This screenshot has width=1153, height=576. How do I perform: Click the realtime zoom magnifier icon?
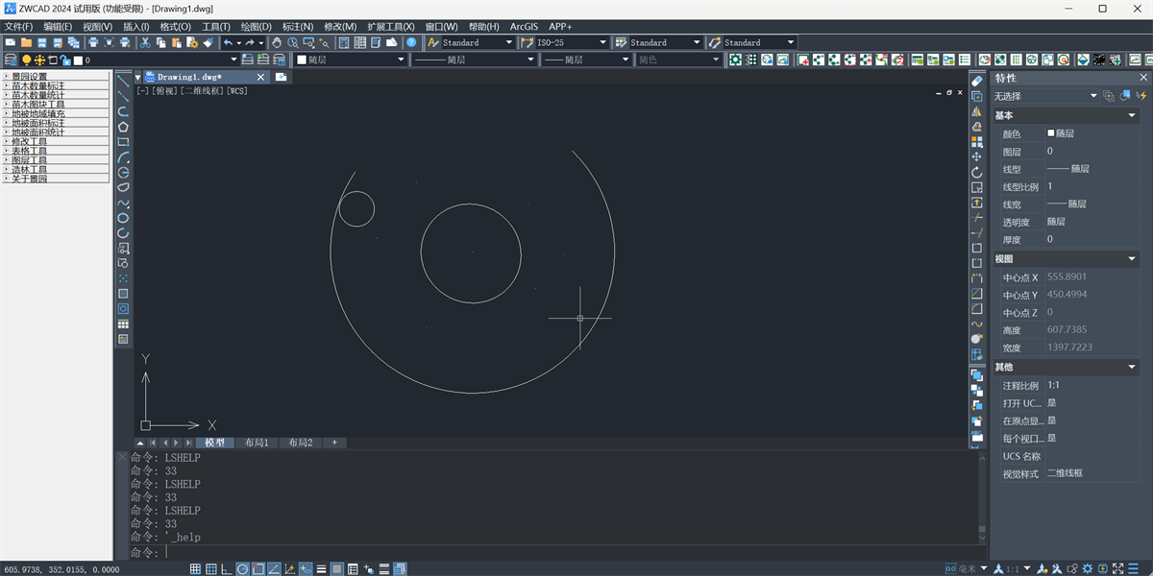[293, 42]
